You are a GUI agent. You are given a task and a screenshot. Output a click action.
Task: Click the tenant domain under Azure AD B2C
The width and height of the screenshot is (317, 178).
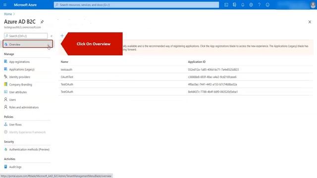coord(22,27)
